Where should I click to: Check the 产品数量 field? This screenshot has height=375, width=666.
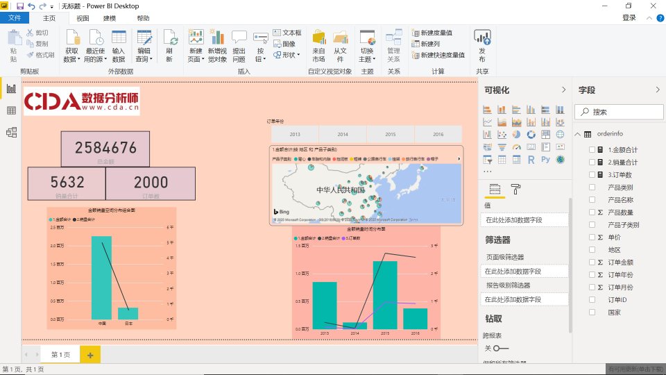pos(592,212)
